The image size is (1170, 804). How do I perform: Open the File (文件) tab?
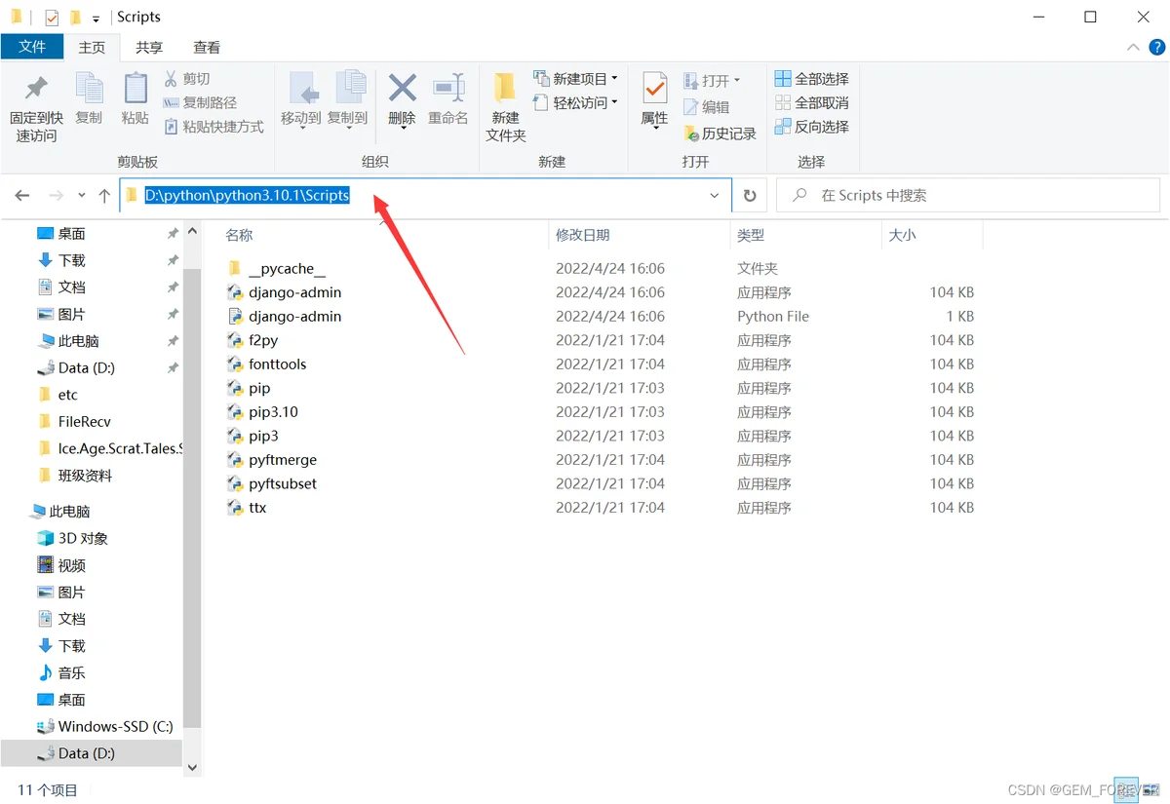[x=32, y=47]
